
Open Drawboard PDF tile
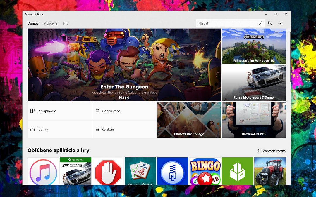(254, 120)
